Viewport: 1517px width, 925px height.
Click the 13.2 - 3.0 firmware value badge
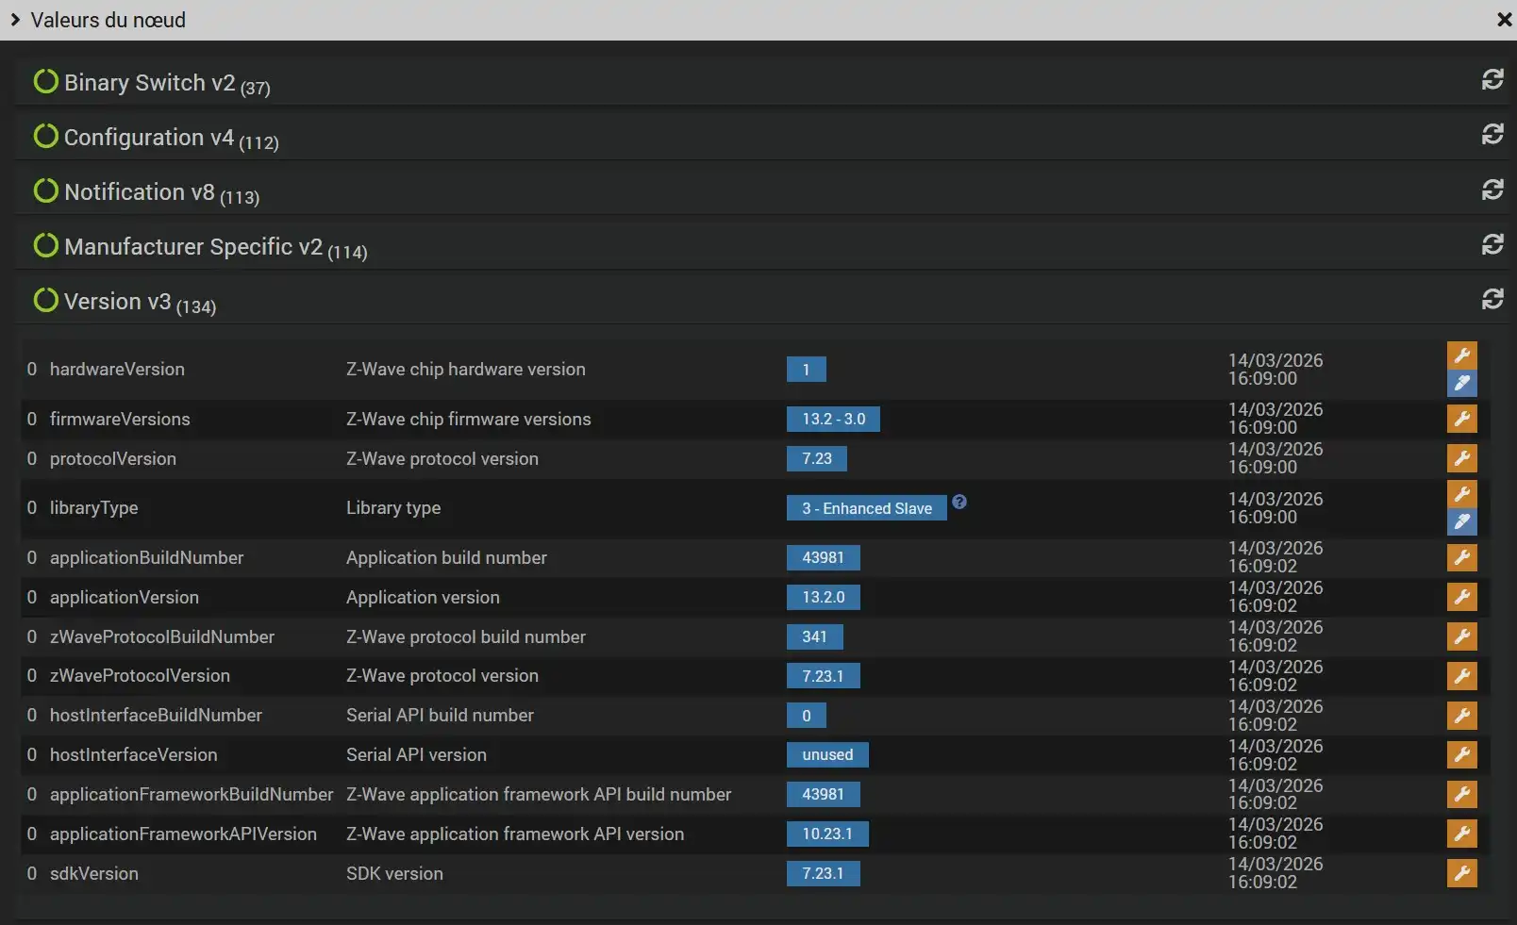coord(833,419)
